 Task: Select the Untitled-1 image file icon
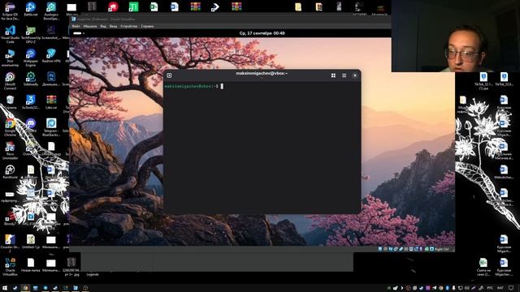[x=31, y=242]
